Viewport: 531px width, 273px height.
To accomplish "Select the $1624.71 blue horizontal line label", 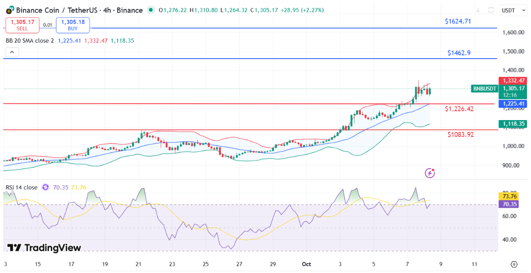I will tap(458, 22).
